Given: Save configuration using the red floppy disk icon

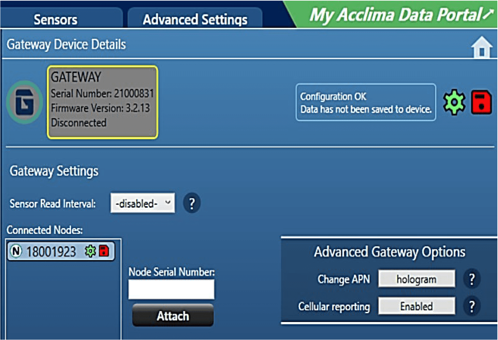Looking at the screenshot, I should coord(481,102).
